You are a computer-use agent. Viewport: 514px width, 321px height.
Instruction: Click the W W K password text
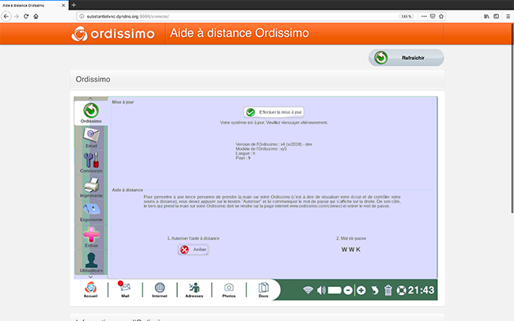[351, 250]
